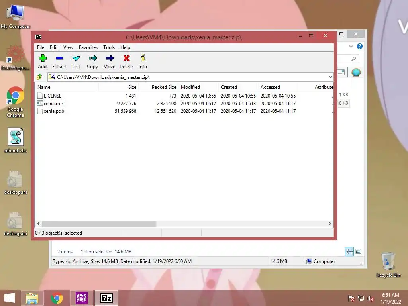Open DataWagon desktop shortcut
The width and height of the screenshot is (408, 306).
click(x=16, y=58)
